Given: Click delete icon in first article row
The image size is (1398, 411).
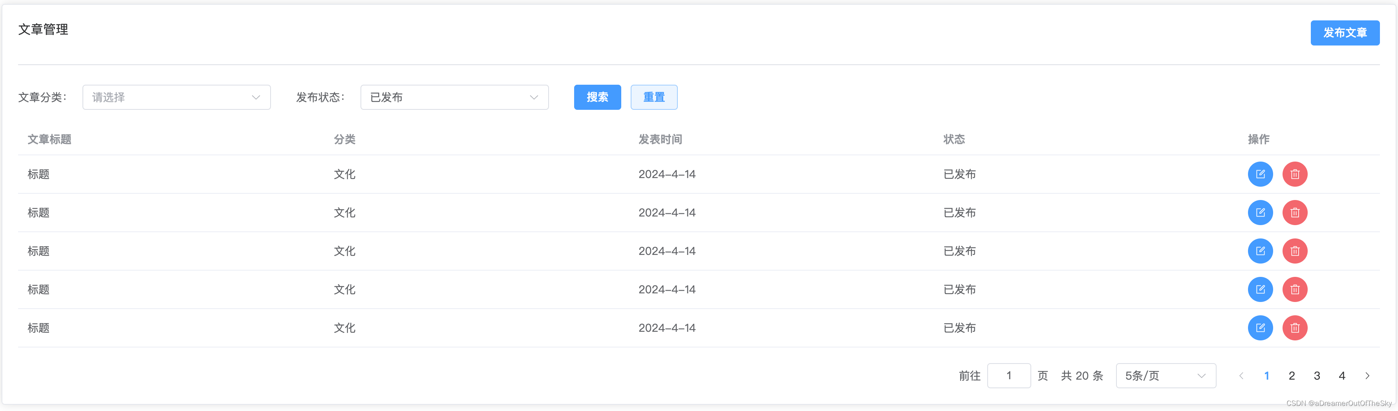Looking at the screenshot, I should [1295, 174].
